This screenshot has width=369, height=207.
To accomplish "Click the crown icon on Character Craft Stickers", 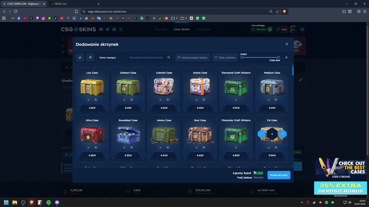I will (x=236, y=147).
